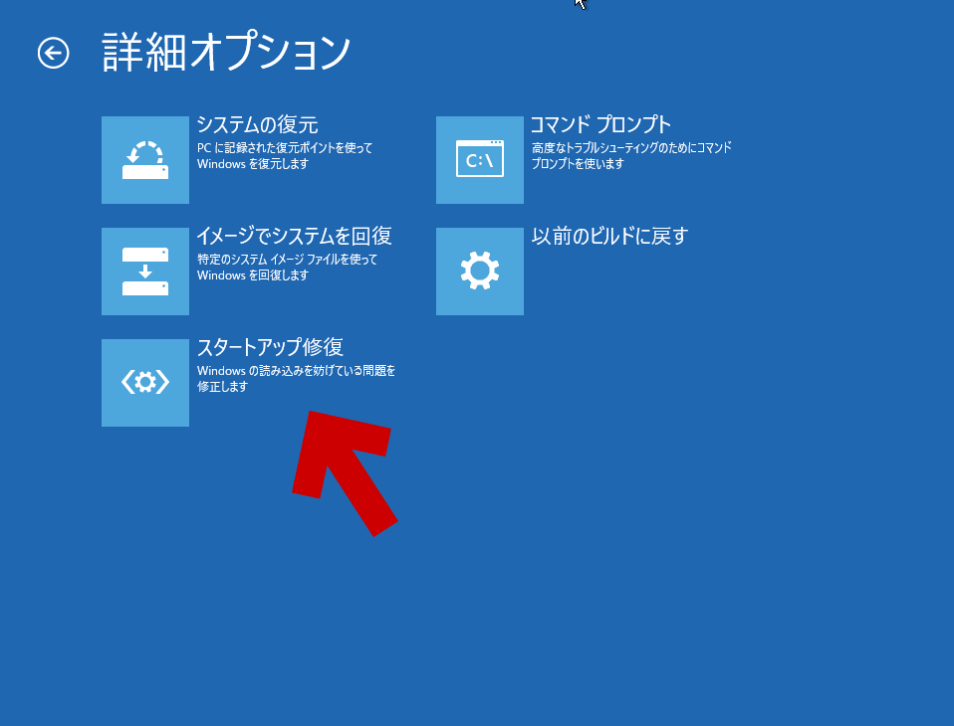Click the システムの復元 restore clock icon
This screenshot has height=726, width=954.
pos(144,159)
